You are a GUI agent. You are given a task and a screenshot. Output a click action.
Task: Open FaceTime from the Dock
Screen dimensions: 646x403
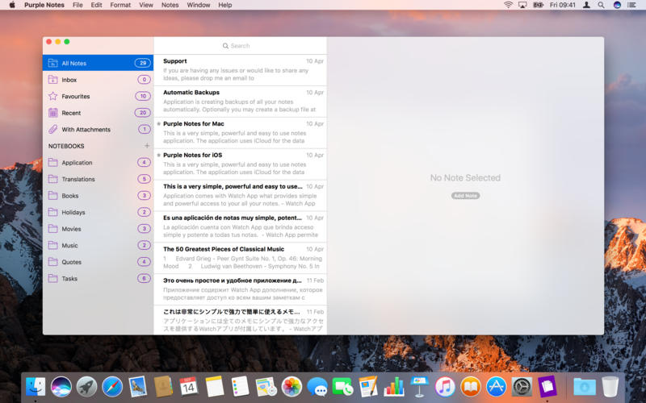342,387
